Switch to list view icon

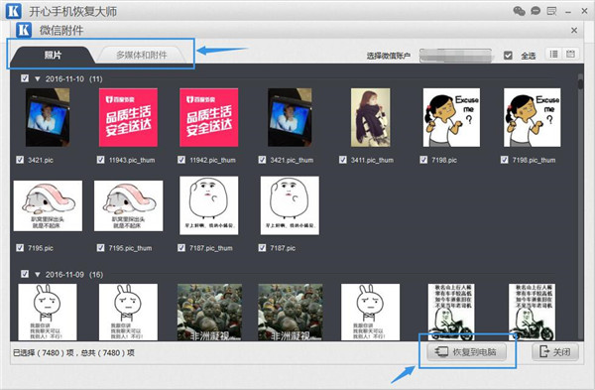pyautogui.click(x=554, y=54)
